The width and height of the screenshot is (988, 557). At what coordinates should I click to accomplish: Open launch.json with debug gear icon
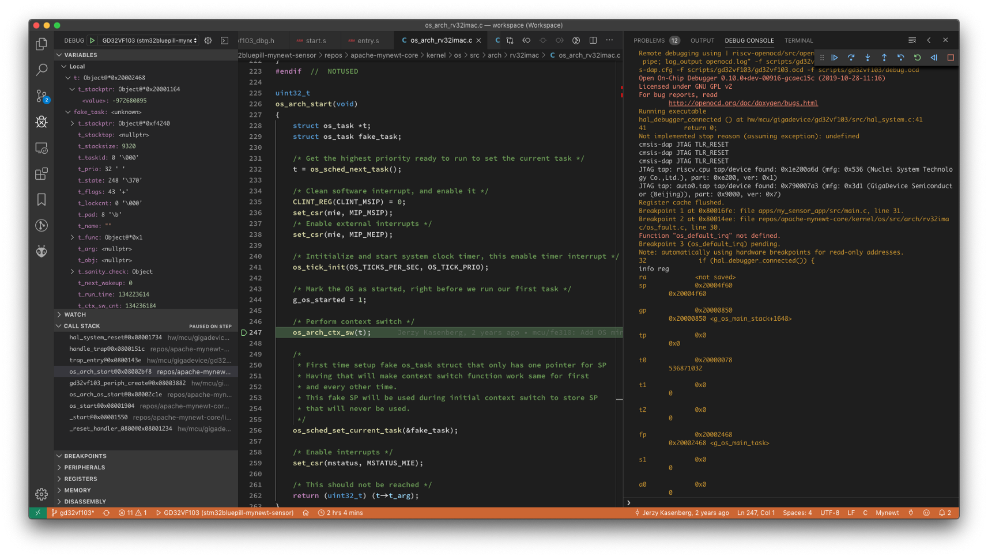208,40
